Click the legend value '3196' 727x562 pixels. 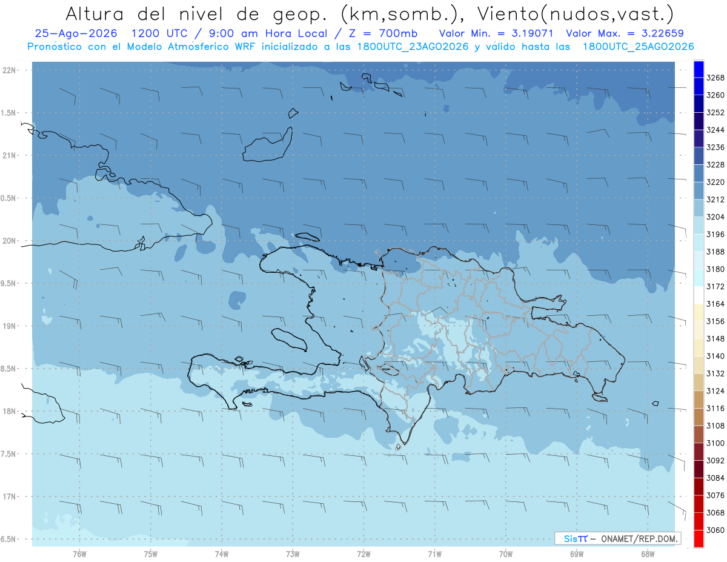tap(715, 235)
